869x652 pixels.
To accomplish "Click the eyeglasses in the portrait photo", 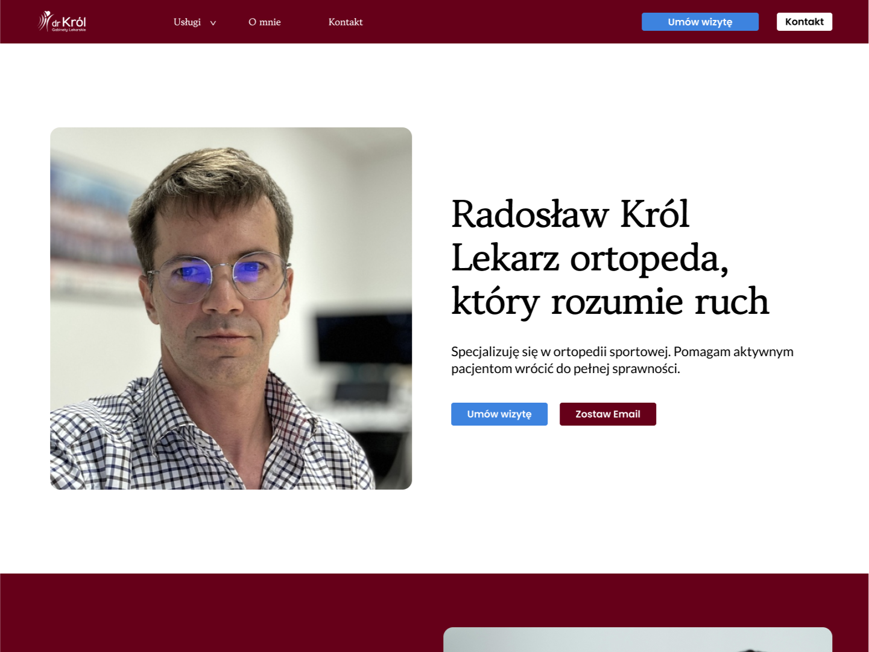I will [220, 276].
